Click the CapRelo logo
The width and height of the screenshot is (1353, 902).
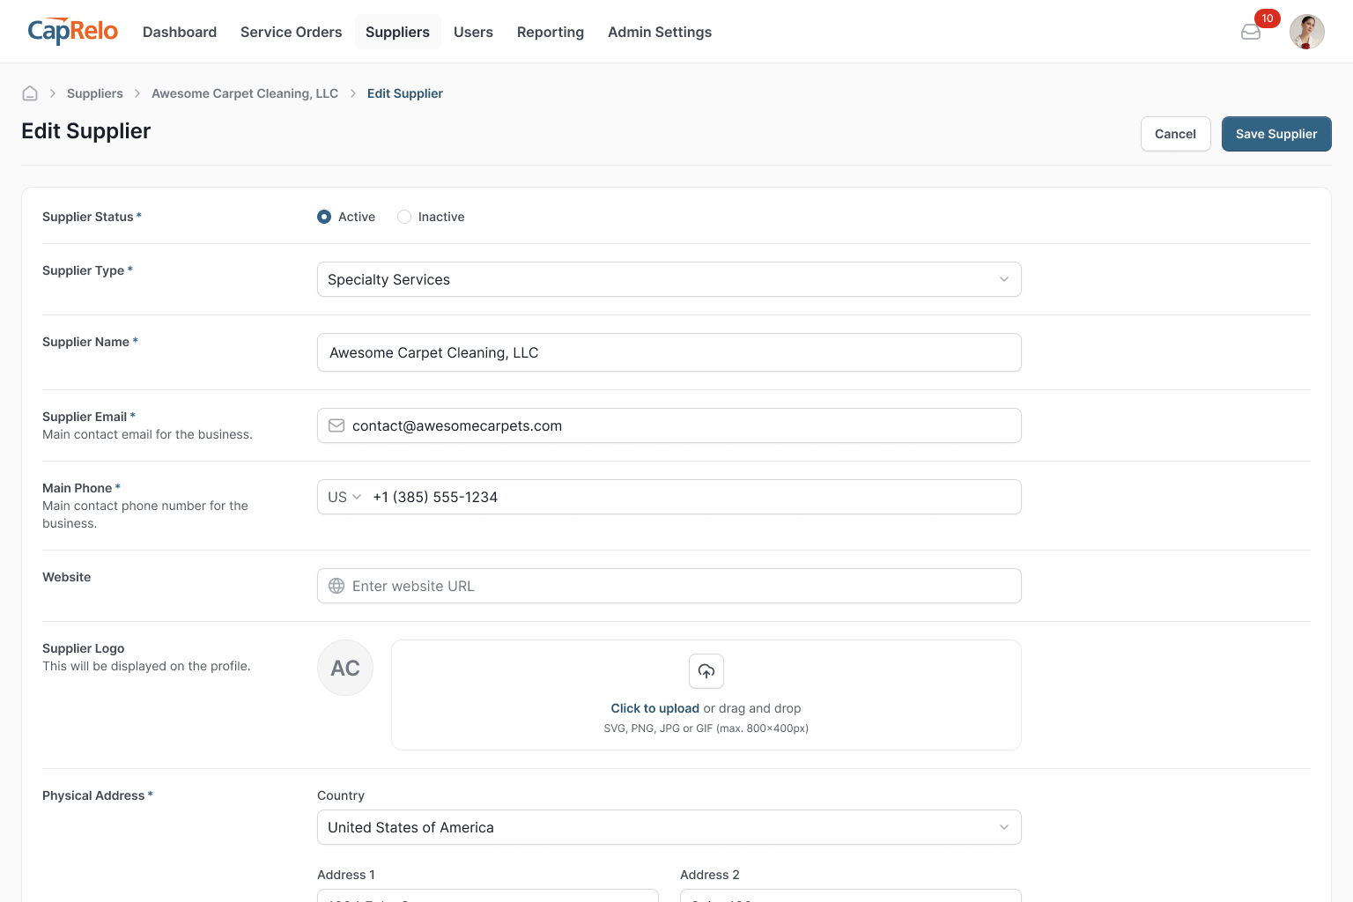[x=72, y=32]
